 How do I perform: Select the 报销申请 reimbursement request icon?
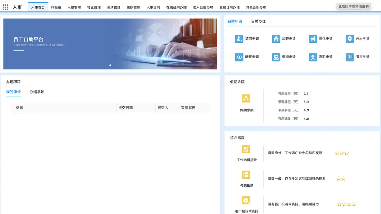[349, 57]
